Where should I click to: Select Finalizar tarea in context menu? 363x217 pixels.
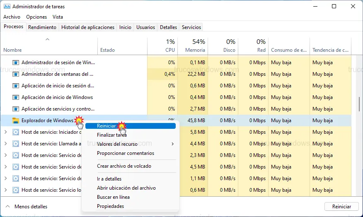click(x=111, y=135)
